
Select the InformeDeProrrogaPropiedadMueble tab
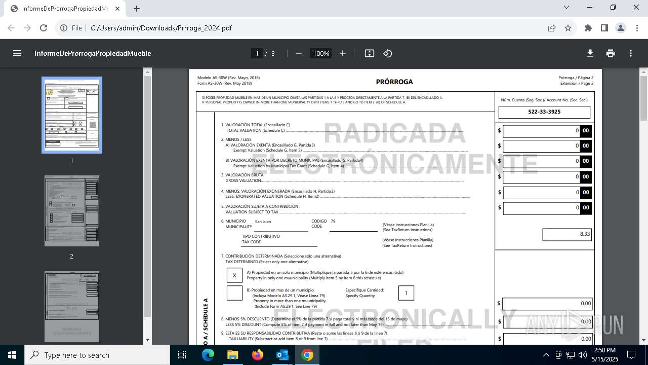tap(65, 9)
